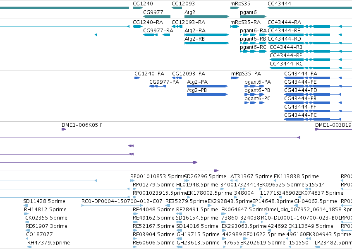Click EST RP01279.5prime
Image resolution: width=352 pixels, height=249 pixels.
(153, 185)
